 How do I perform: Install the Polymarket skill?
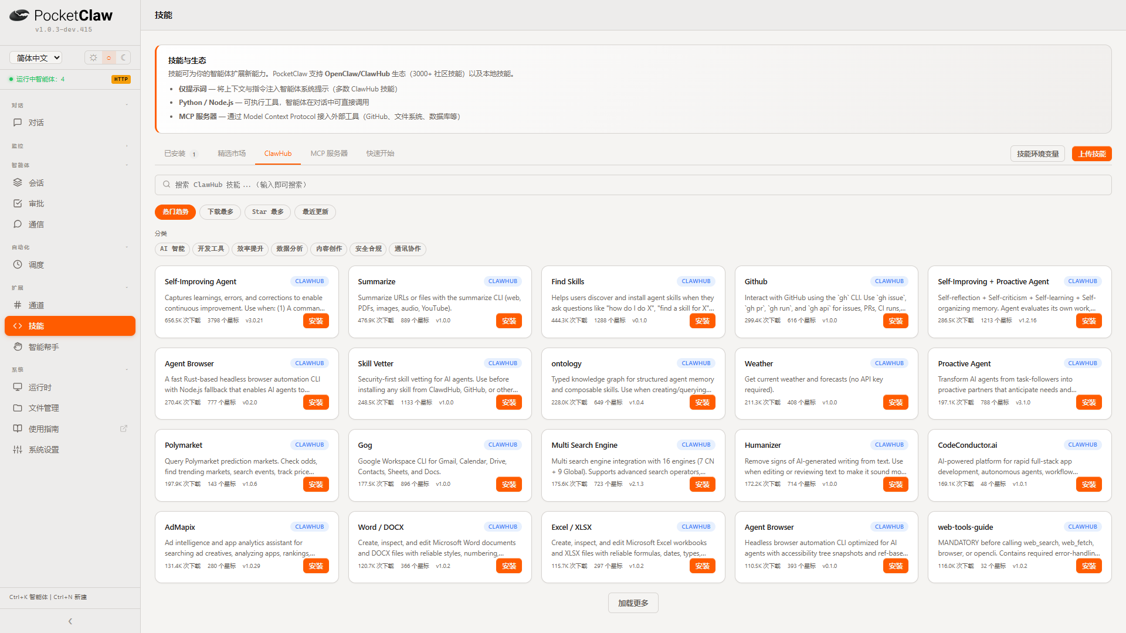[x=316, y=485]
